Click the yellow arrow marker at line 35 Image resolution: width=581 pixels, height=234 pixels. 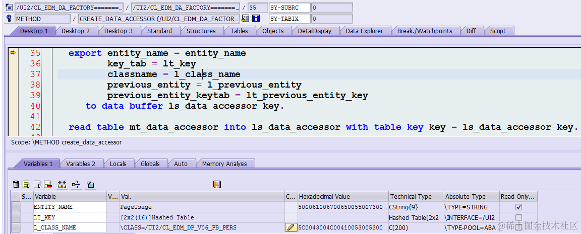tap(13, 53)
